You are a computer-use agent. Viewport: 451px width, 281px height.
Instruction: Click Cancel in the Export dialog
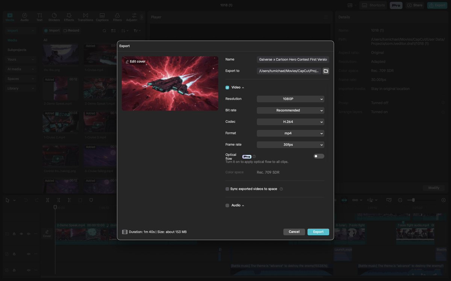[x=294, y=232]
